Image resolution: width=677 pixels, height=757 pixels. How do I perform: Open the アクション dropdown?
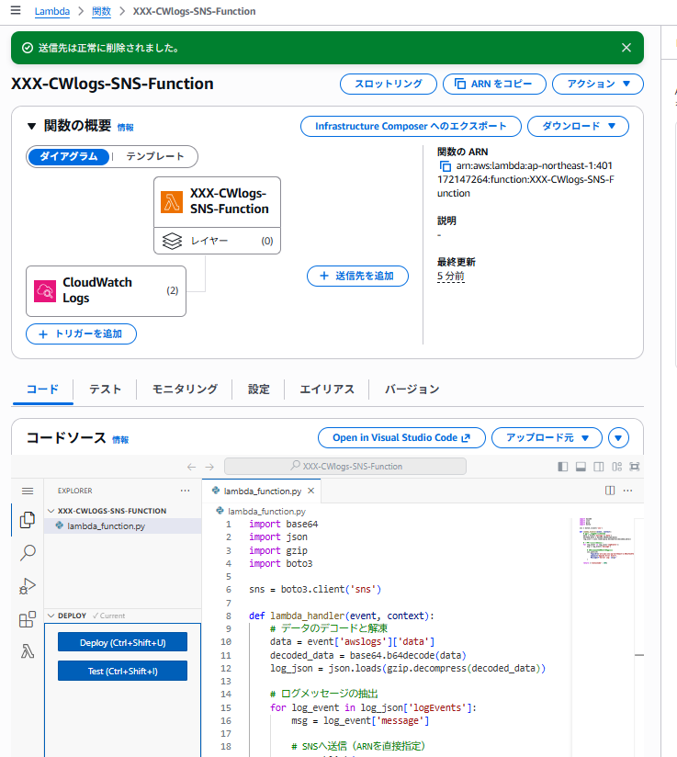click(x=598, y=84)
